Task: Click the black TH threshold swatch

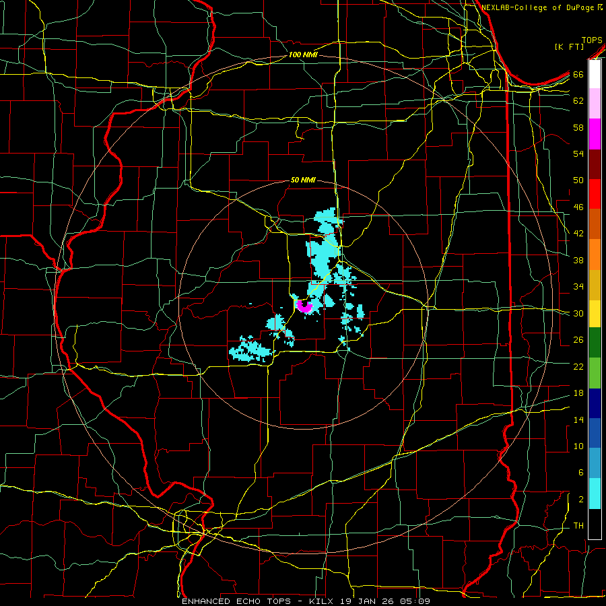Action: [x=595, y=524]
